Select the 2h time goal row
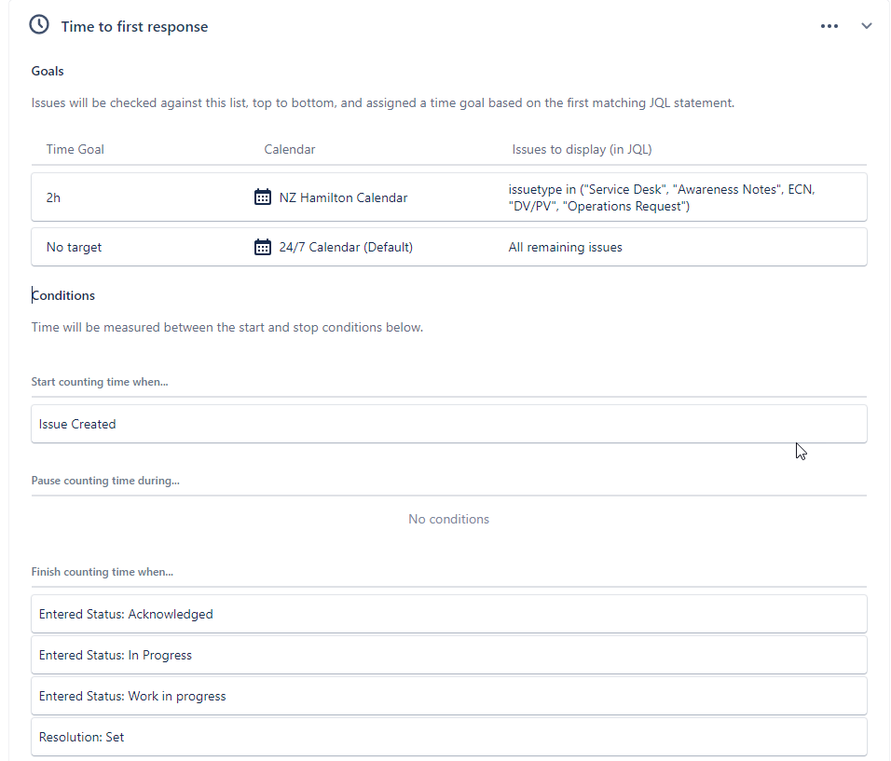Screen dimensions: 891x761 point(449,197)
